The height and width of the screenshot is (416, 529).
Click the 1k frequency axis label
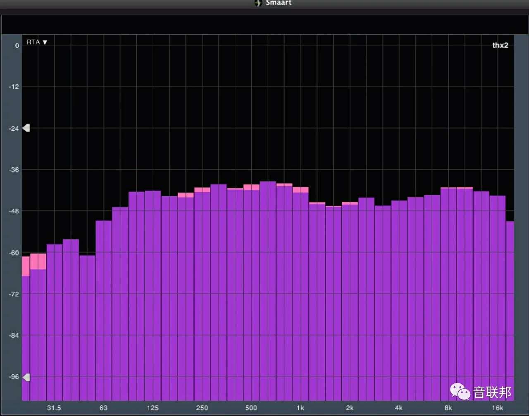(300, 408)
